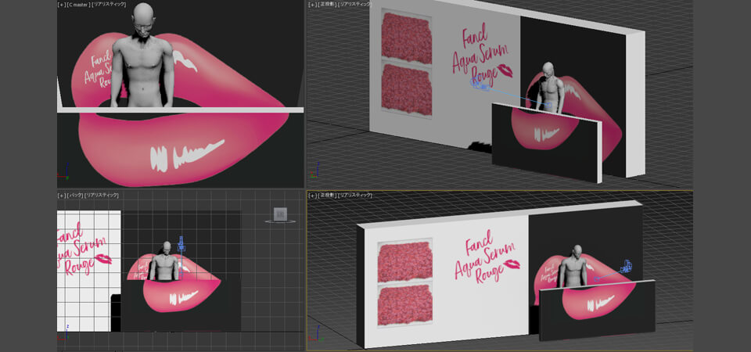The height and width of the screenshot is (352, 751).
Task: Open the リアリスティック shading menu in the C master viewport
Action: click(110, 5)
